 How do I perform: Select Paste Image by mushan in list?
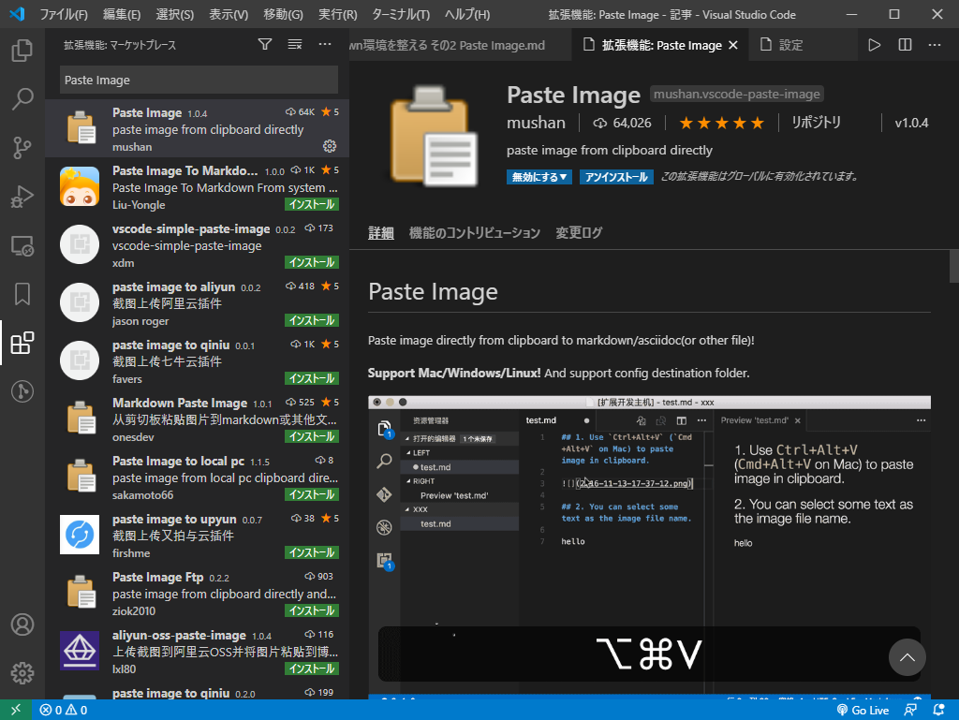tap(197, 128)
